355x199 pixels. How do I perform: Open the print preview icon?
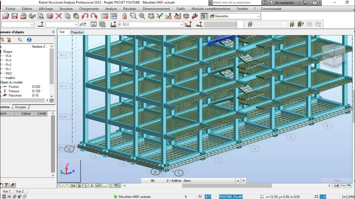tap(41, 16)
